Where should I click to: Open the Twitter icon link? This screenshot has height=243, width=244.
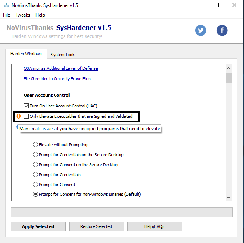201,30
